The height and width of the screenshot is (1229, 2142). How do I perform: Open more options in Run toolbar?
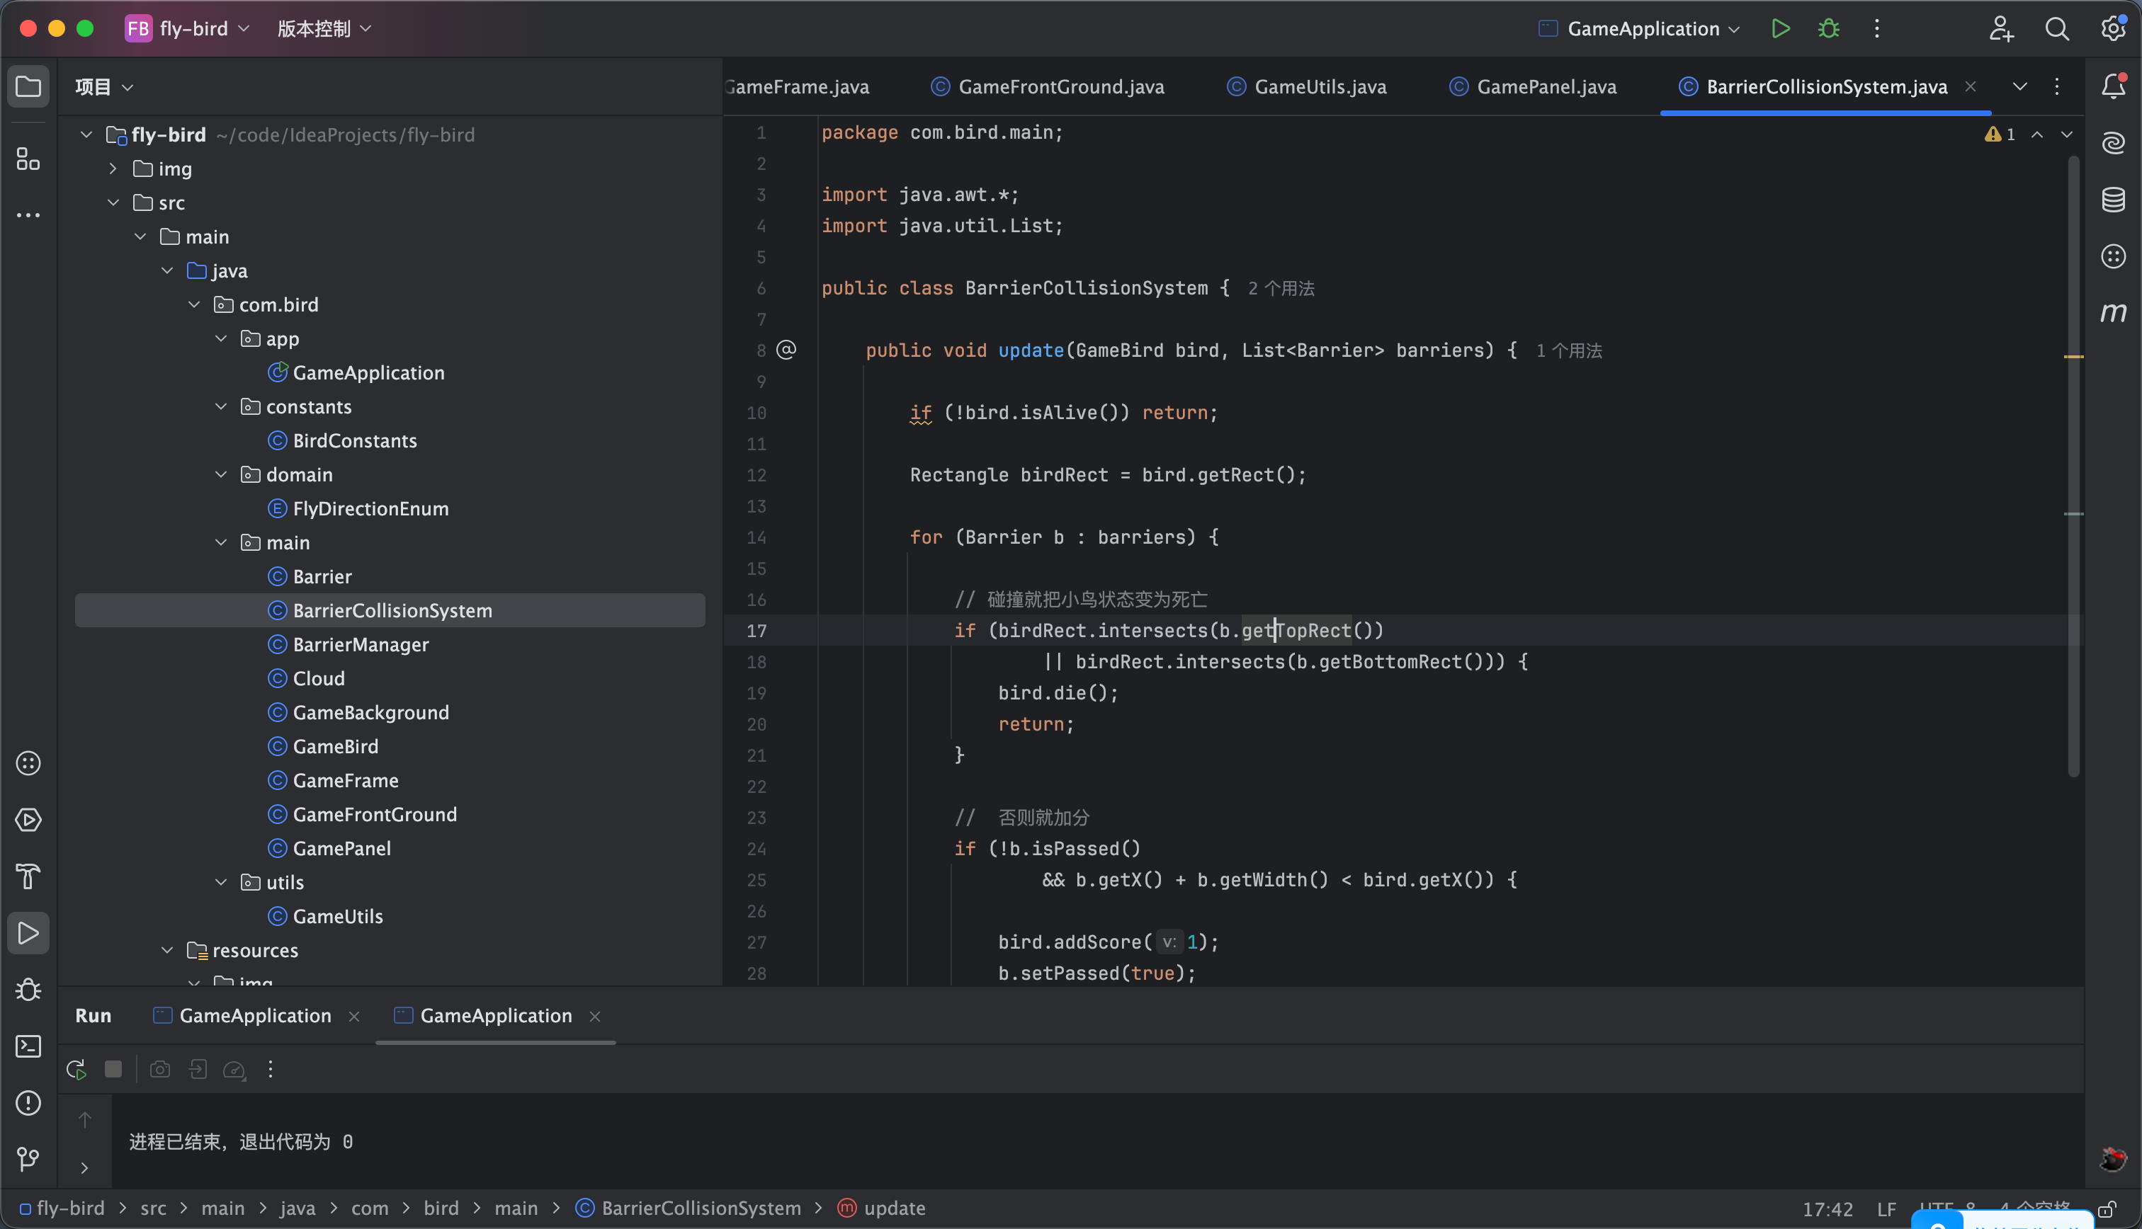pyautogui.click(x=270, y=1070)
